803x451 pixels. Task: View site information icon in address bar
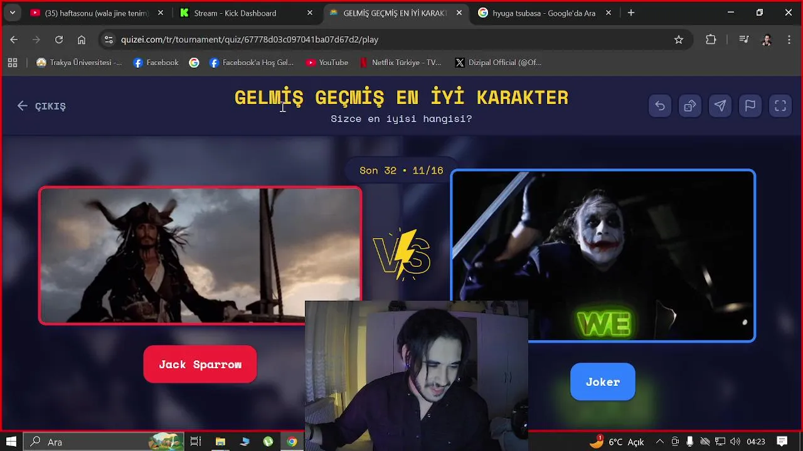[109, 39]
